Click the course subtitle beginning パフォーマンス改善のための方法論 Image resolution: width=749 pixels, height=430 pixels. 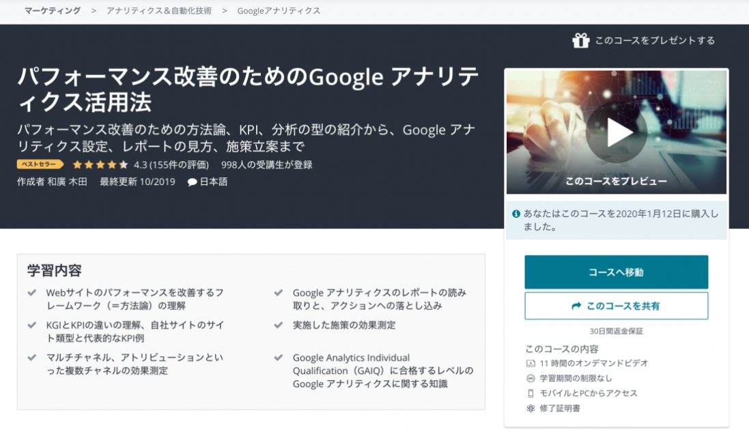[x=246, y=138]
